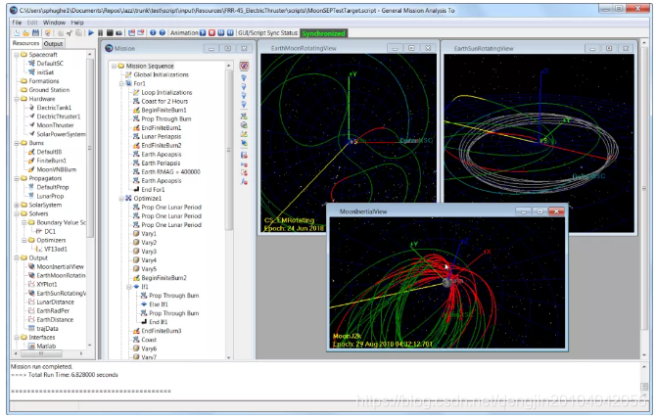Switch to the Output tab
656x419 pixels.
point(53,44)
